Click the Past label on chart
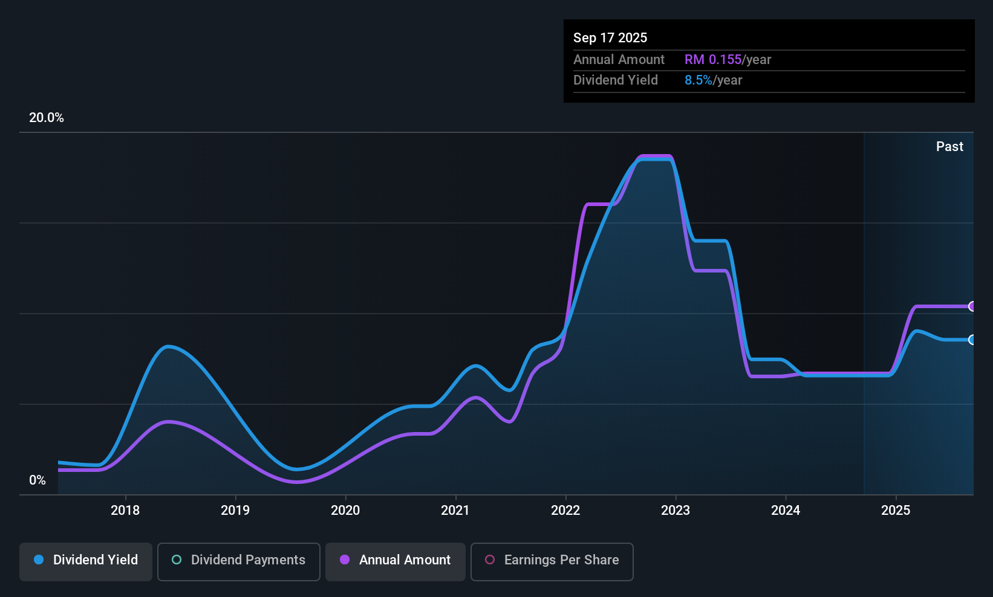The image size is (993, 597). [x=949, y=147]
